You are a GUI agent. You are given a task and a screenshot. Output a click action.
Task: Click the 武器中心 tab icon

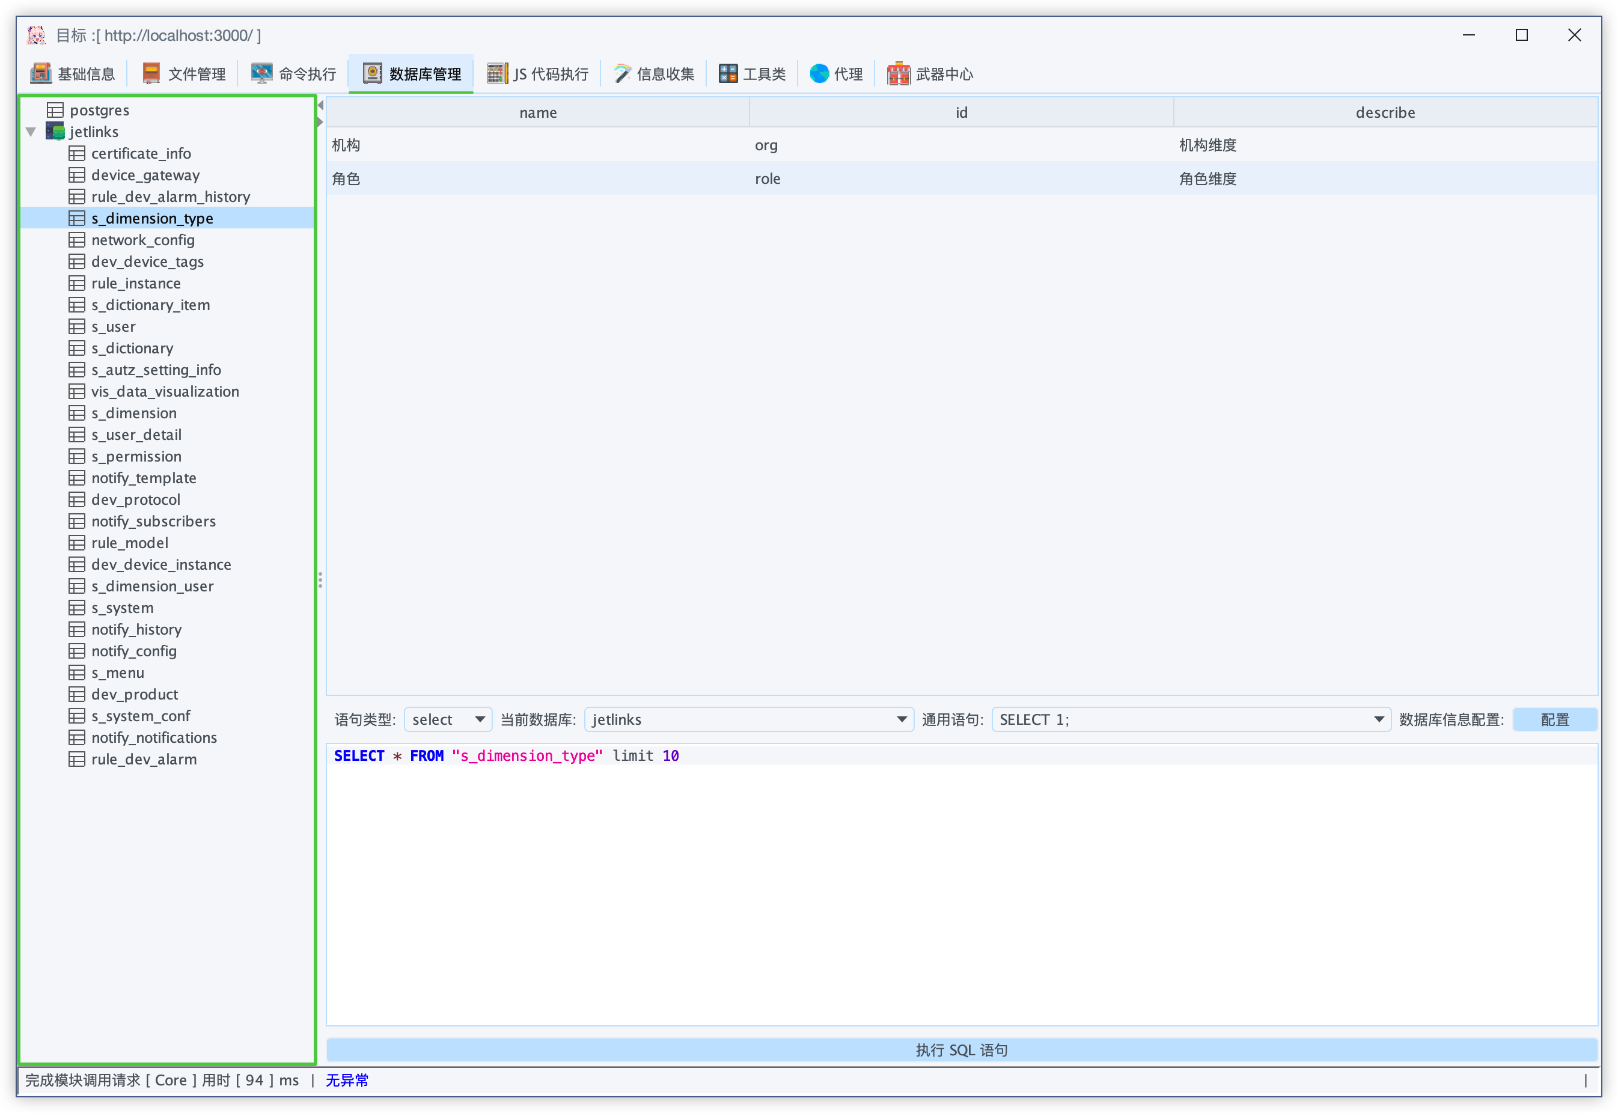coord(899,73)
